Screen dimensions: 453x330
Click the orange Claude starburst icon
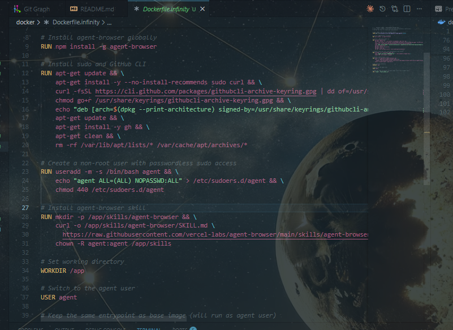[x=370, y=9]
